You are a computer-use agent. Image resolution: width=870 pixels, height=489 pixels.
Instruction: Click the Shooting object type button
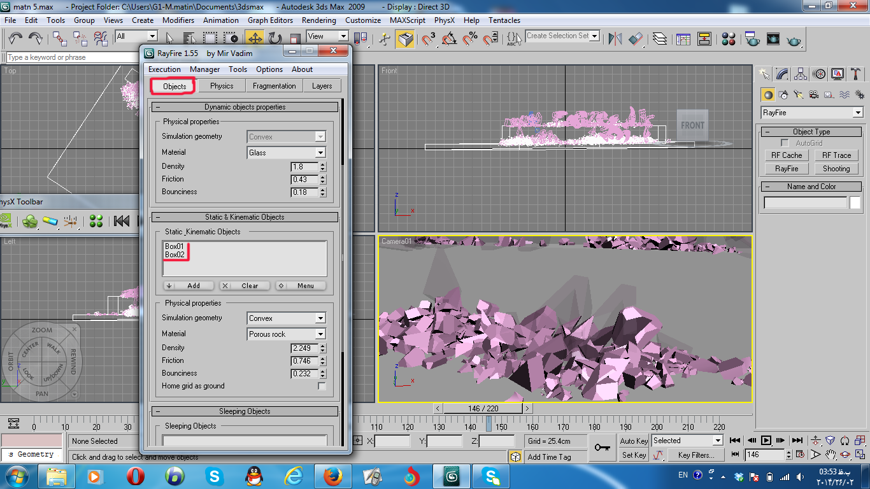tap(836, 169)
